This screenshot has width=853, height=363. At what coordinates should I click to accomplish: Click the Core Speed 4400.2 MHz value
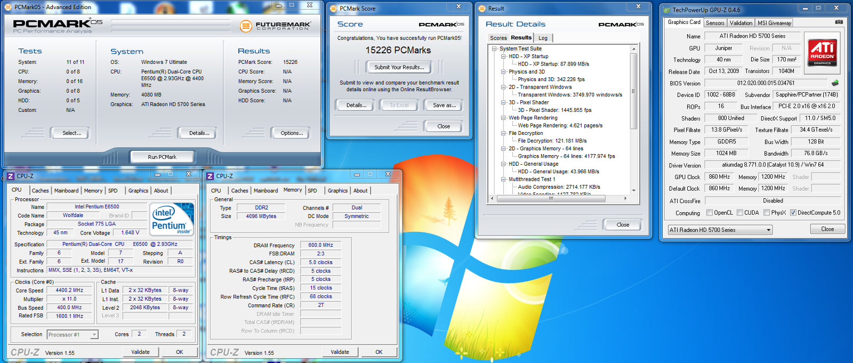click(69, 291)
